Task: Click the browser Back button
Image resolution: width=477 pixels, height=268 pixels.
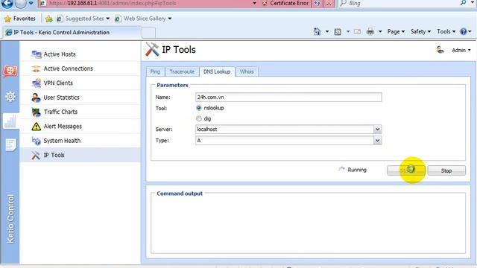Action: click(7, 3)
